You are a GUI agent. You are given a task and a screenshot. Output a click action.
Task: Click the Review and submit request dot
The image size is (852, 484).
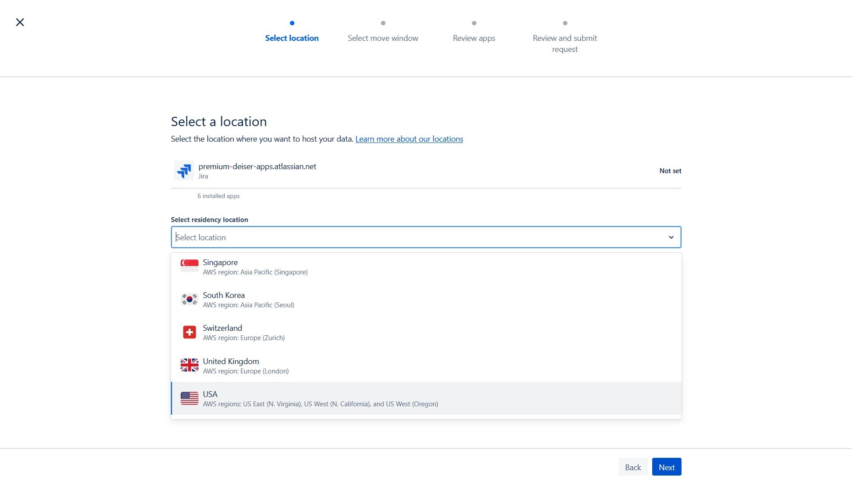565,23
